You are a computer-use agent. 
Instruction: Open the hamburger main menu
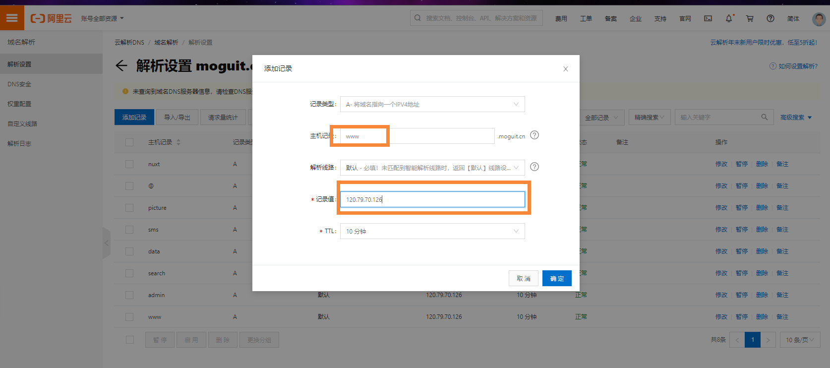(12, 18)
